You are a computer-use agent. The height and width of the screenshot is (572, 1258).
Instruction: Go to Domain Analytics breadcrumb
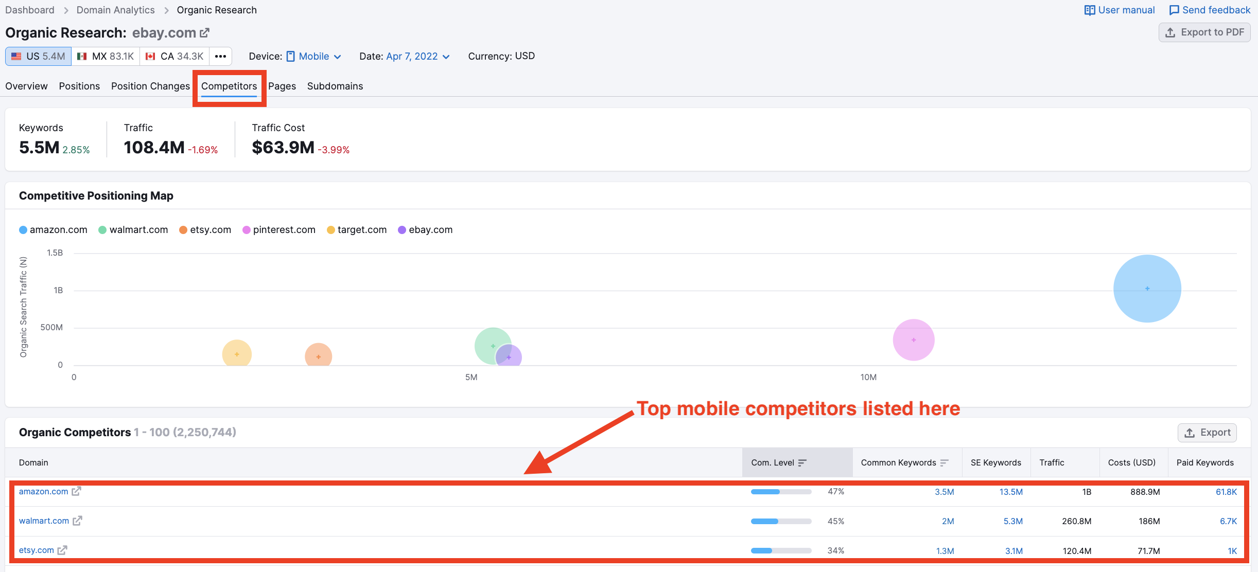click(x=116, y=10)
